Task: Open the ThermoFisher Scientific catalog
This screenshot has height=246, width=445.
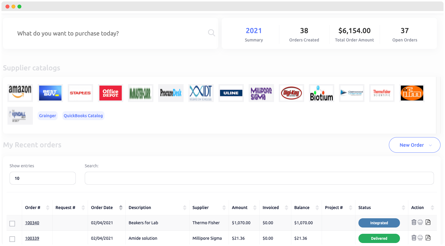Action: click(x=382, y=93)
